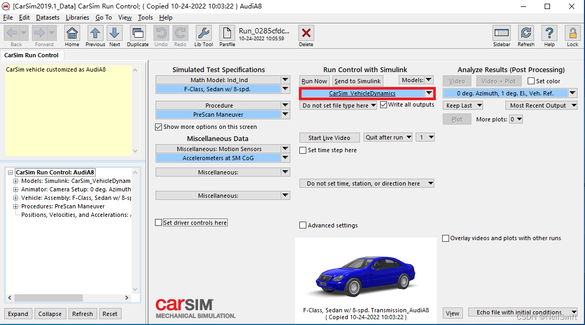The height and width of the screenshot is (325, 585).
Task: Click the Run Now button
Action: (x=314, y=81)
